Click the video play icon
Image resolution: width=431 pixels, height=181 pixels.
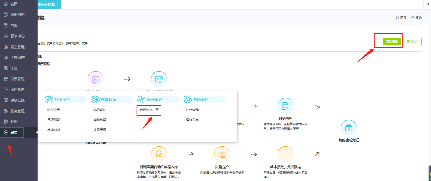(x=397, y=18)
